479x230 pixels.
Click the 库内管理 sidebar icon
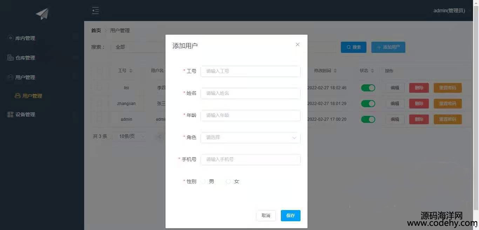11,38
